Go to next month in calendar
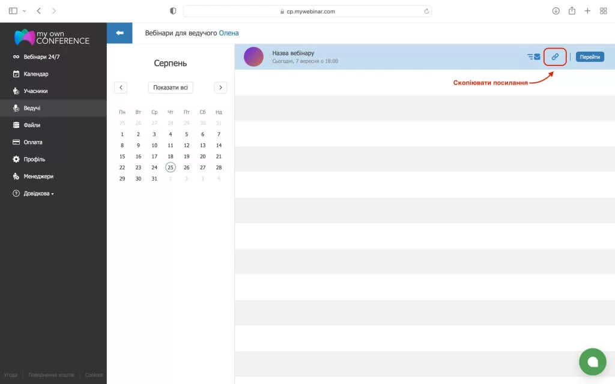Screen dimensions: 615x384 (220, 88)
